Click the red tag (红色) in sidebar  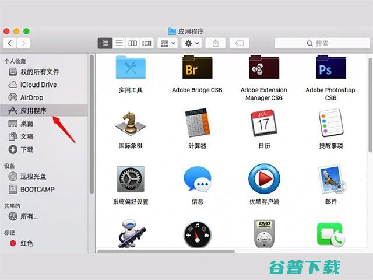27,243
